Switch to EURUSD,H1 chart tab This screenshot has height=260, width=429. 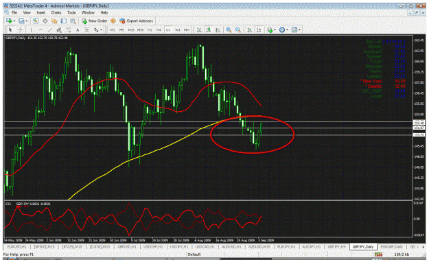pos(16,247)
